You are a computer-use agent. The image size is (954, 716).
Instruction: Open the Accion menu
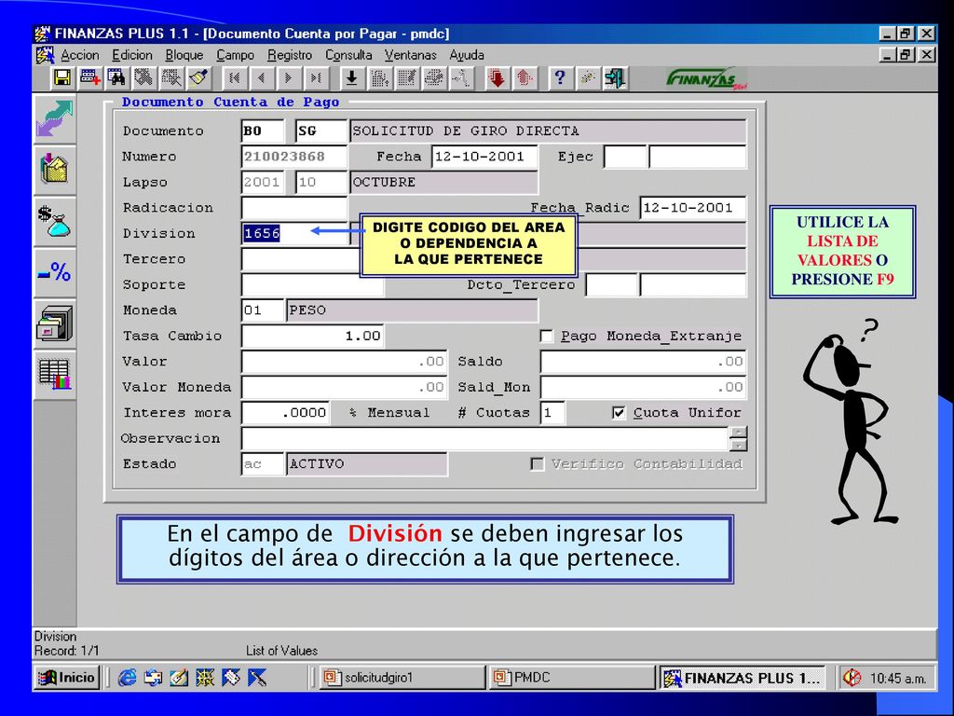click(x=80, y=55)
